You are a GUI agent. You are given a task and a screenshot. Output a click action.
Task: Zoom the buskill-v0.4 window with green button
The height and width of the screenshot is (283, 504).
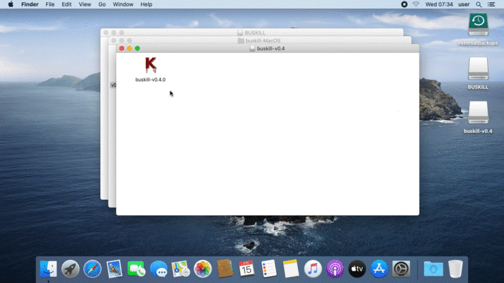tap(137, 48)
